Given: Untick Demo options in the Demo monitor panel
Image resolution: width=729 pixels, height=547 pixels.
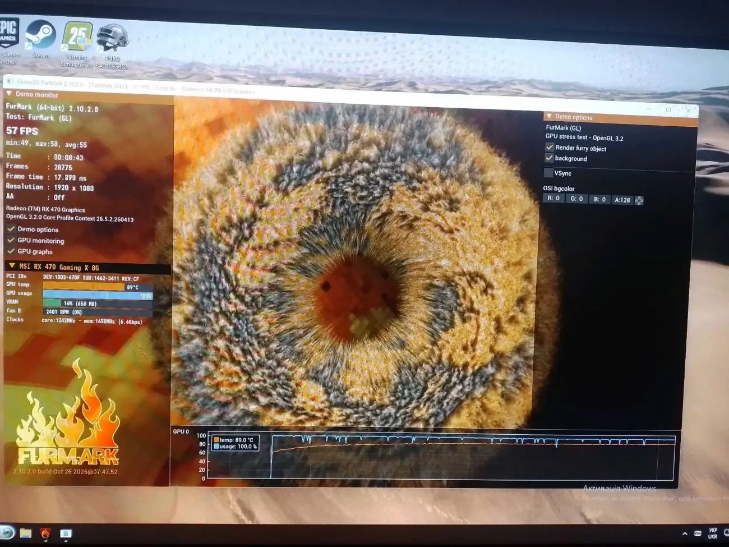Looking at the screenshot, I should tap(11, 229).
